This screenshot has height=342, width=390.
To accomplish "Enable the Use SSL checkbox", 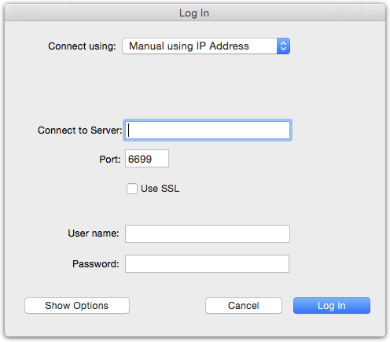I will (132, 189).
